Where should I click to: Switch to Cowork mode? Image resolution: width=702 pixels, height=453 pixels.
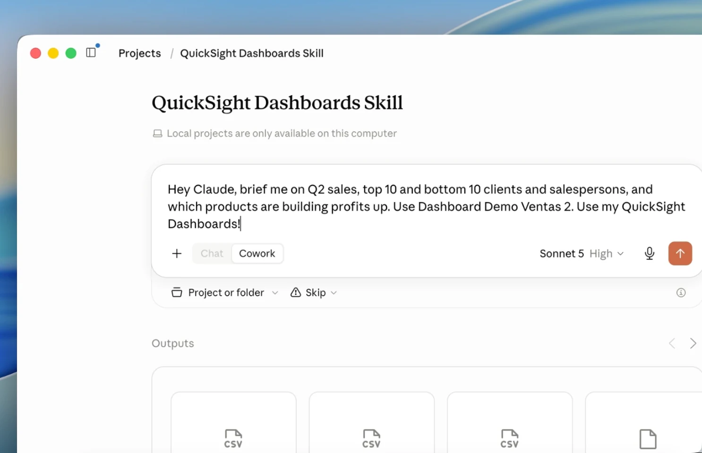click(257, 254)
